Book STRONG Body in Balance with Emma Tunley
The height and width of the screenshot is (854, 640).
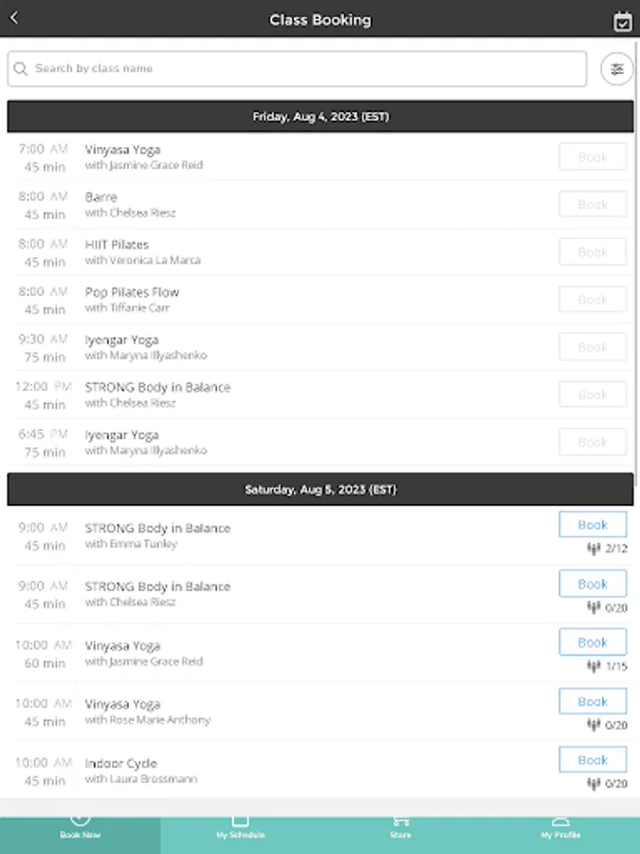[593, 525]
